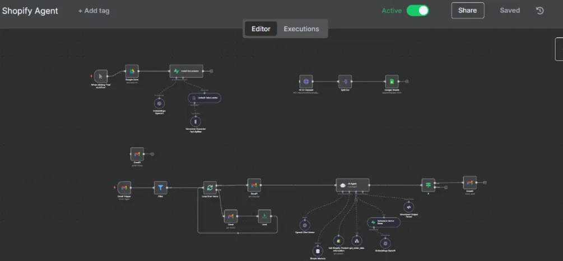The width and height of the screenshot is (563, 261).
Task: Open the Embeddings OpenAI1 node under Vector Store
Action: tap(385, 244)
